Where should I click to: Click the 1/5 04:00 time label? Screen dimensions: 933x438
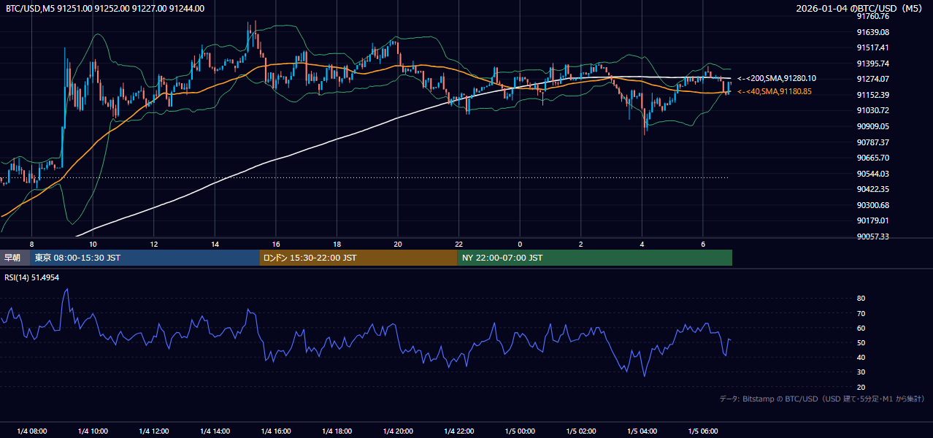point(642,431)
